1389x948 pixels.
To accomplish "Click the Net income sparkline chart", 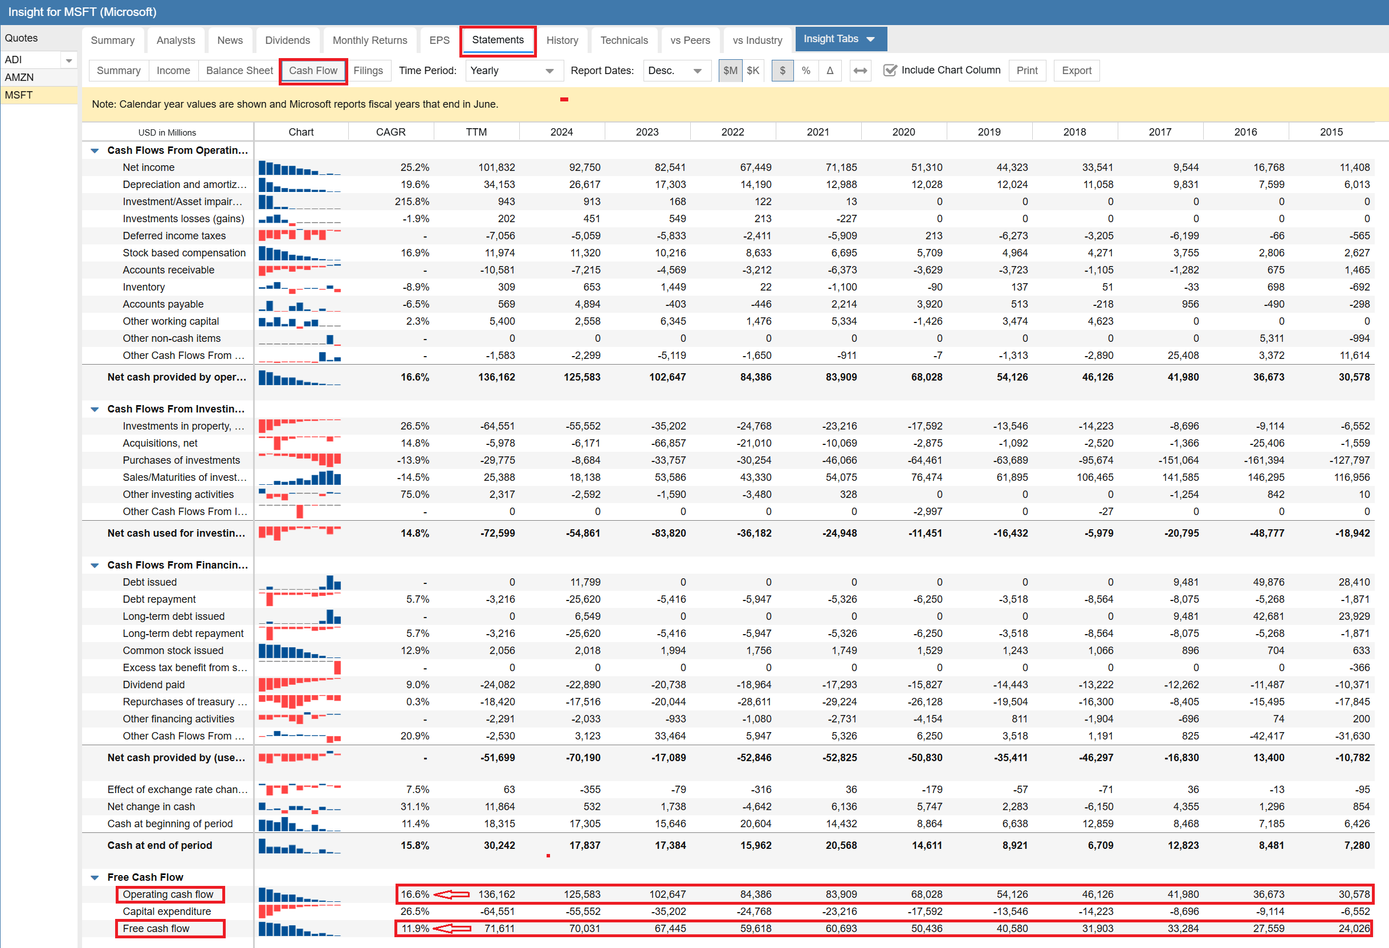I will (299, 168).
